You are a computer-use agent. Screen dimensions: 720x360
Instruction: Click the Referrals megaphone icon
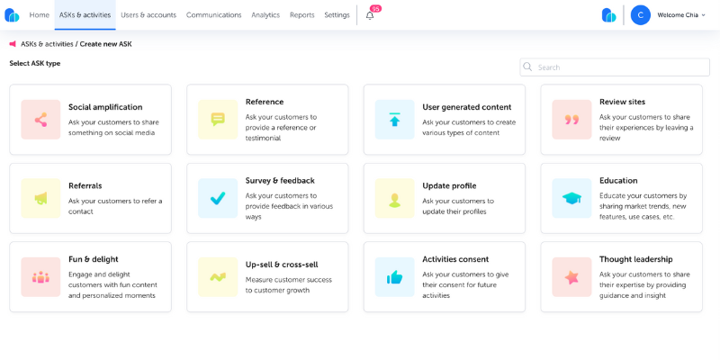[40, 198]
